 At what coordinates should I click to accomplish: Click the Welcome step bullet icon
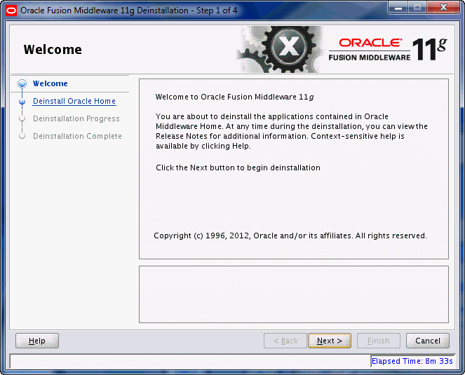(22, 83)
